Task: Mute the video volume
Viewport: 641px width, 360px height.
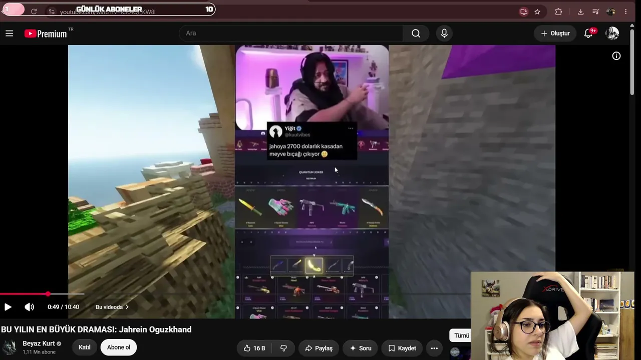Action: pos(30,307)
